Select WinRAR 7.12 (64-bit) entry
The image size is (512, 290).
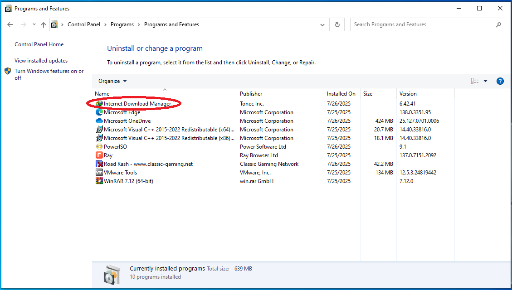[128, 181]
